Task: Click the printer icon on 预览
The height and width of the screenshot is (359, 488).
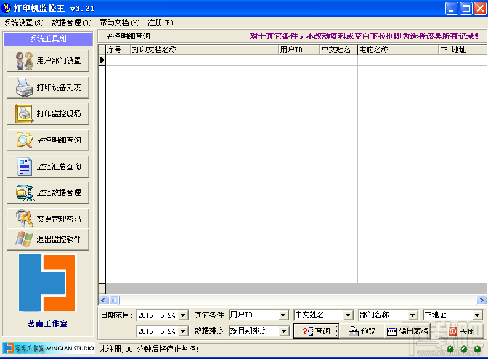Action: click(353, 331)
